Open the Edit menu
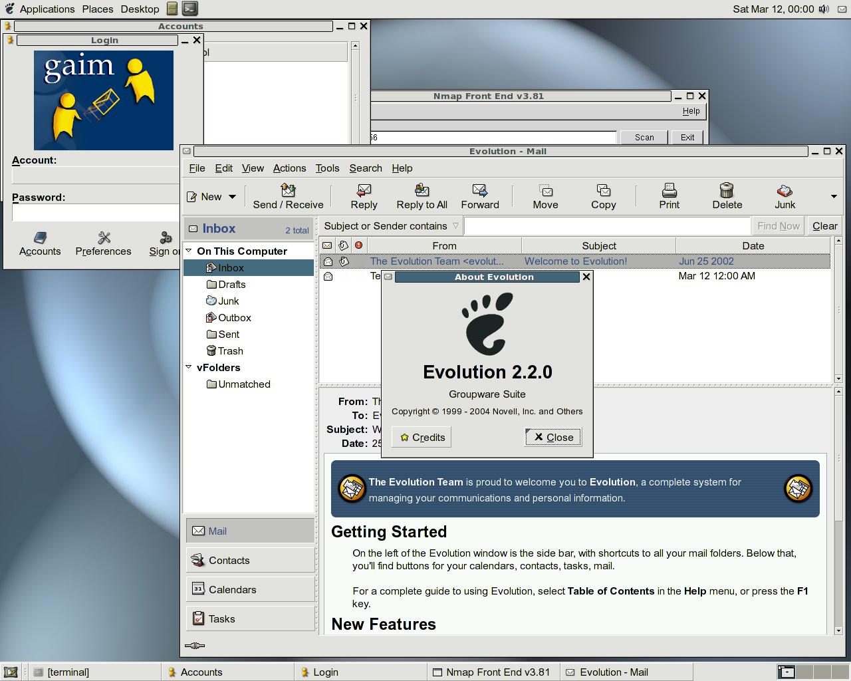The height and width of the screenshot is (681, 851). coord(223,168)
